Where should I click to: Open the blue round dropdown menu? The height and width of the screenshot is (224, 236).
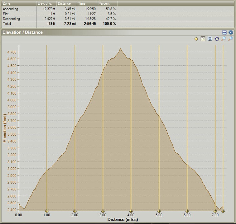pos(231,32)
